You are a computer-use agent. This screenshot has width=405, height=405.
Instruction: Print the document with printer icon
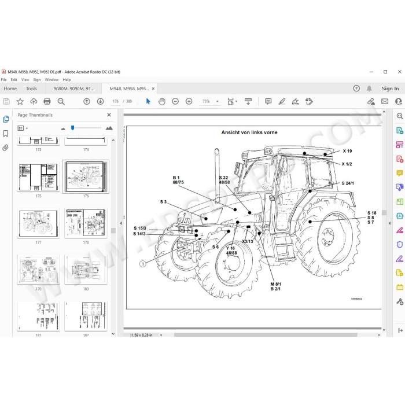[47, 101]
